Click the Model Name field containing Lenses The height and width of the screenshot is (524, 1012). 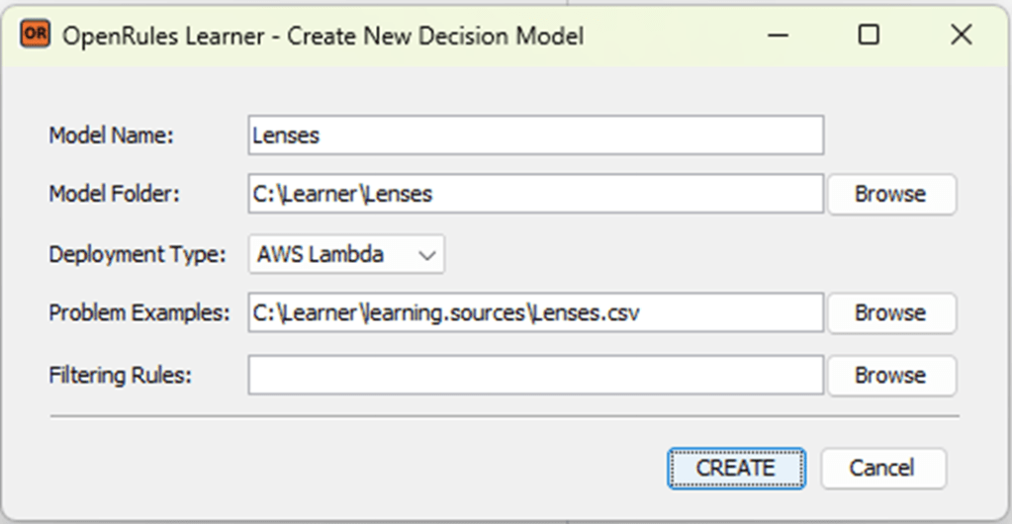535,135
